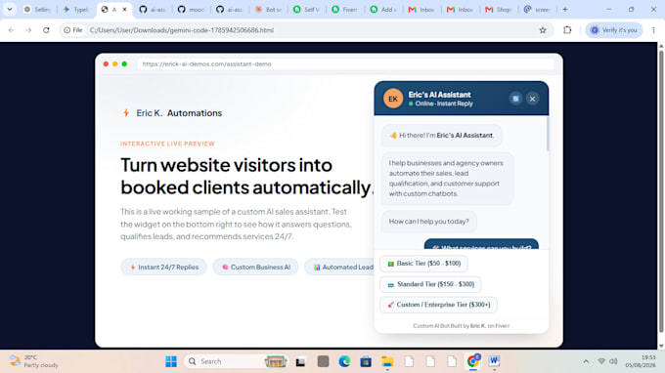Open the tab search dropdown arrow
The width and height of the screenshot is (665, 373).
tap(10, 10)
